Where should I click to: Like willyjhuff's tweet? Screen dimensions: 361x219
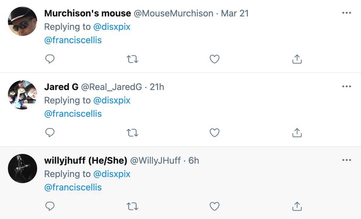click(215, 207)
